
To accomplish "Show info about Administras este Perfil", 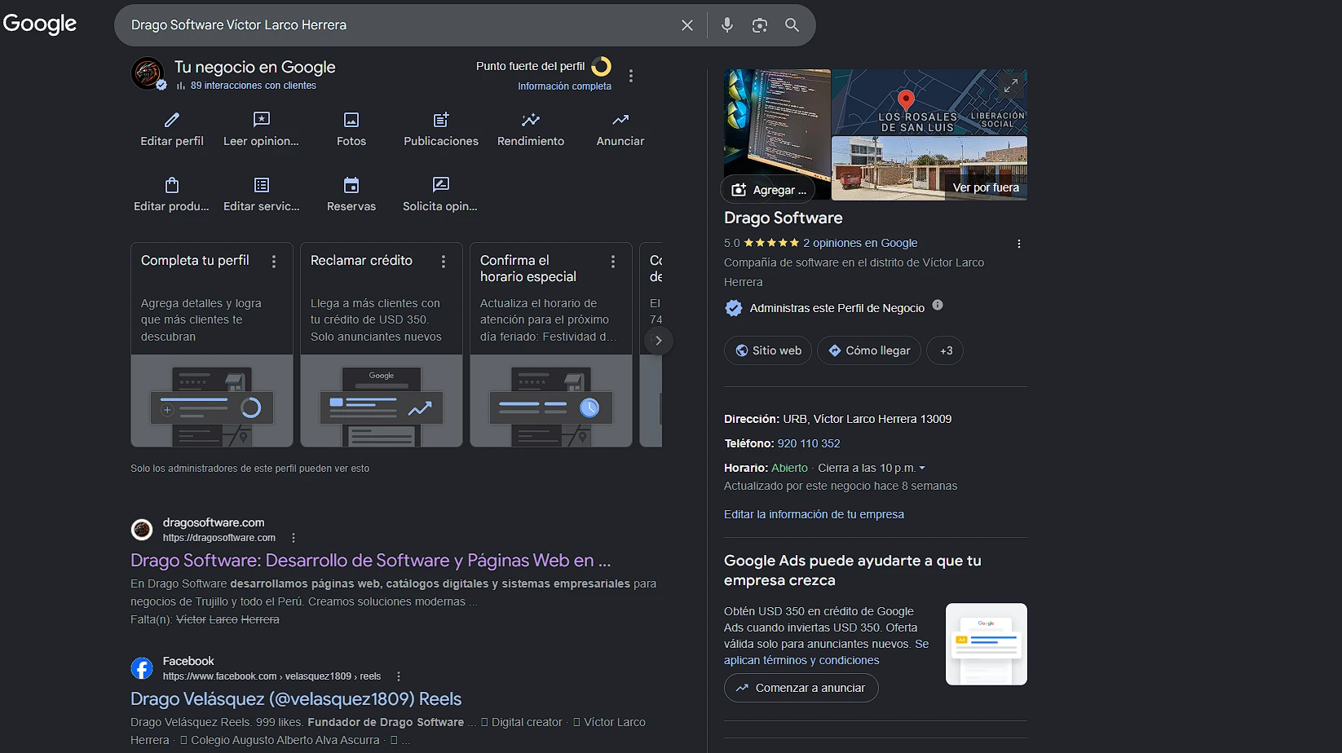I will 938,305.
